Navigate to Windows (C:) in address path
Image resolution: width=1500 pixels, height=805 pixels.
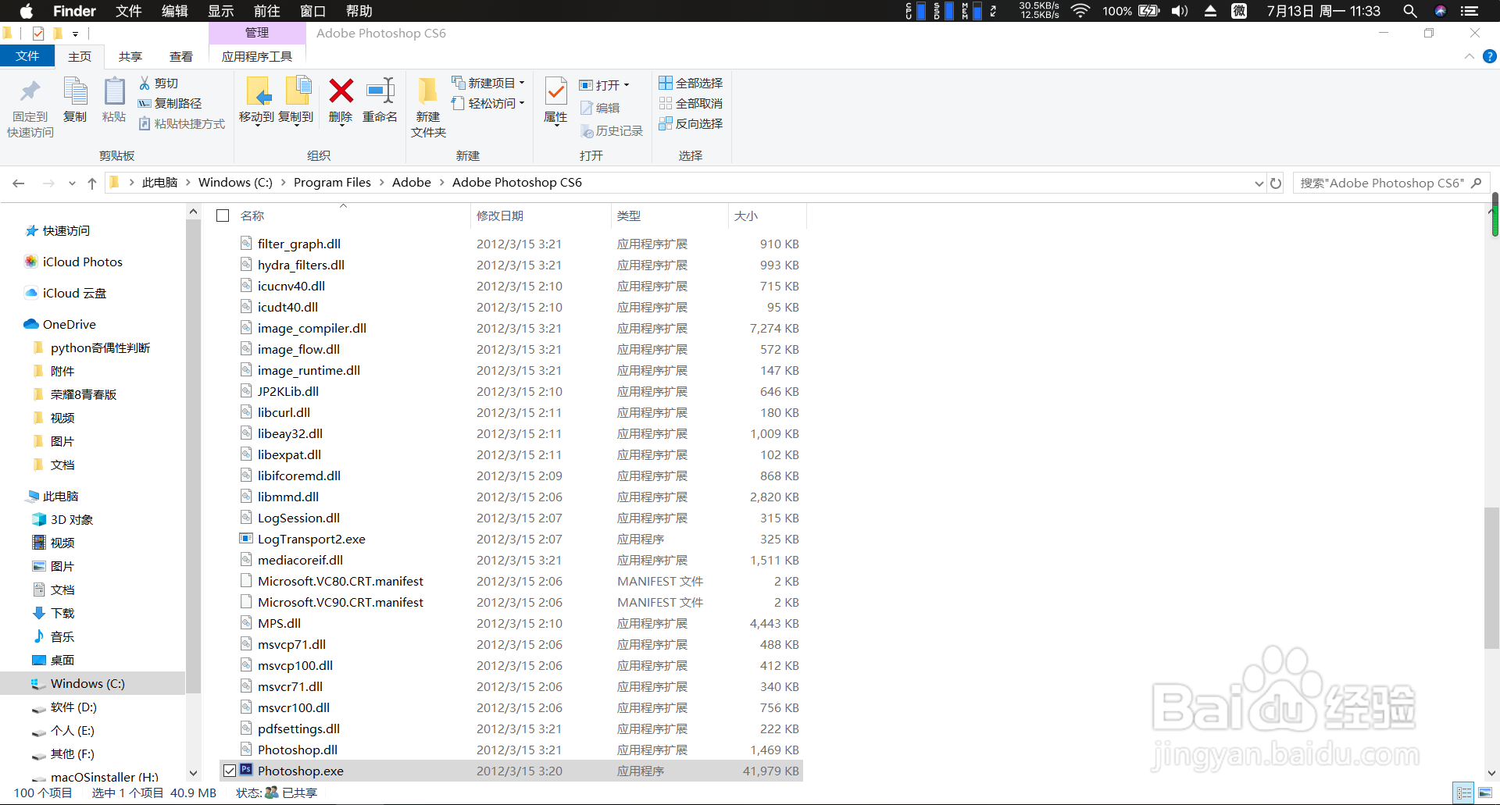(235, 183)
